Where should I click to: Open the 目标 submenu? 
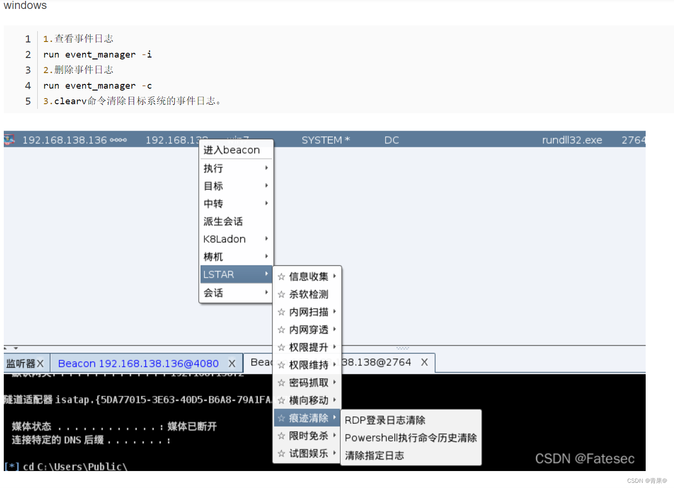click(x=236, y=186)
